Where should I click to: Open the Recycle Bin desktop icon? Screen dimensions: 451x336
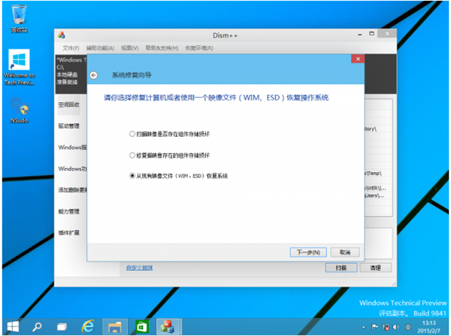(19, 18)
